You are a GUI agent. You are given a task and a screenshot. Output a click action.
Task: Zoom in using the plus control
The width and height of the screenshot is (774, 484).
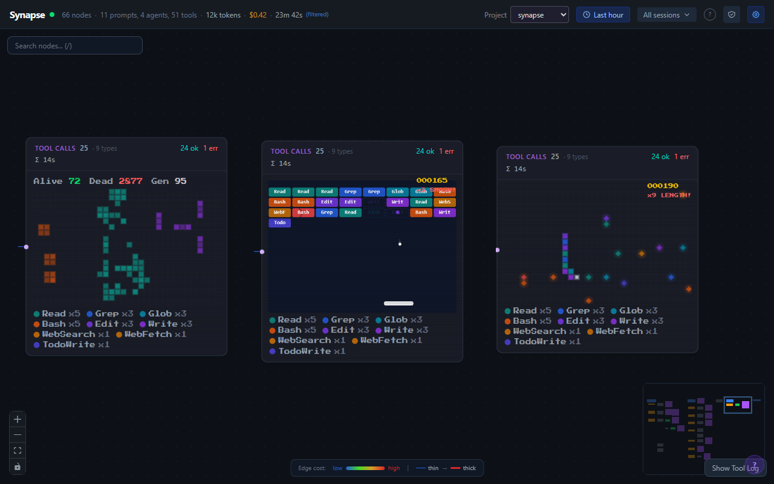pyautogui.click(x=17, y=419)
